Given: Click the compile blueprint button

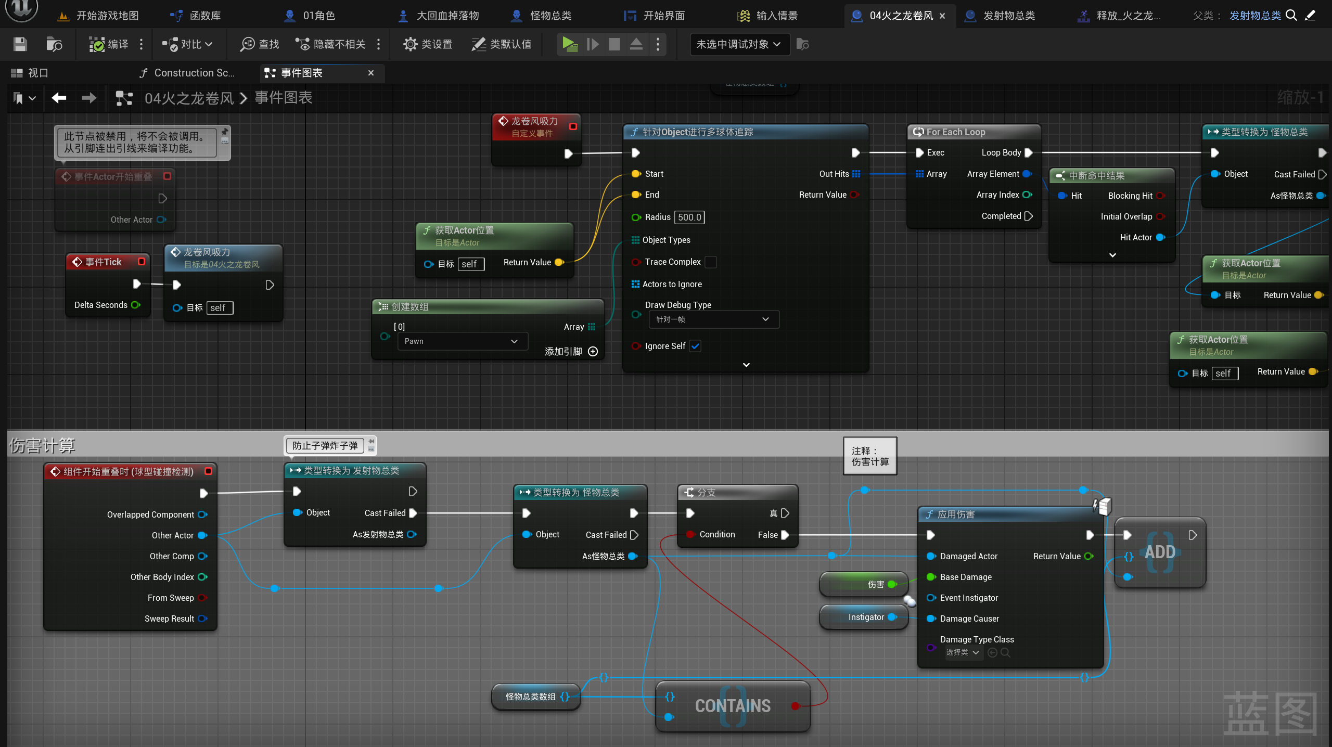Looking at the screenshot, I should [x=109, y=44].
